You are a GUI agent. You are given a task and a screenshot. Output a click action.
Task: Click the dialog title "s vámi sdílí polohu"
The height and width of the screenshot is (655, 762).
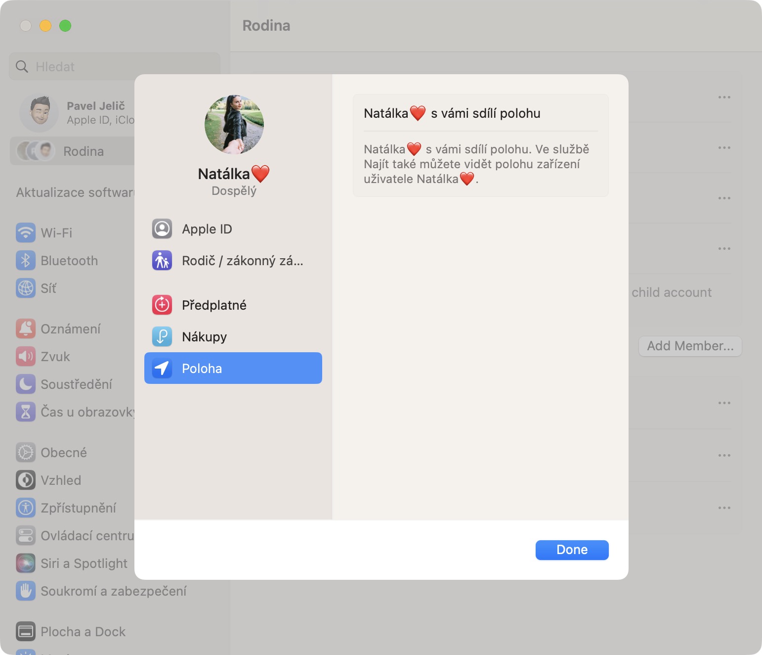[x=485, y=113]
